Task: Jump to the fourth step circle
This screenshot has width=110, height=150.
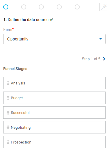Action: (59, 7)
